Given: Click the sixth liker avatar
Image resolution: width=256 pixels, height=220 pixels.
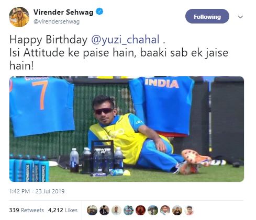Looking at the screenshot, I should tap(153, 210).
